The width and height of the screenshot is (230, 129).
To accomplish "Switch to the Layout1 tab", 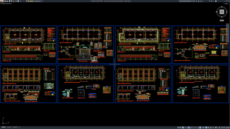I will (x=9, y=127).
